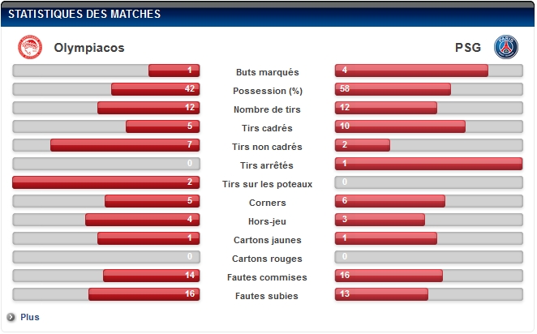Click the Buts marqués stat label

click(267, 72)
